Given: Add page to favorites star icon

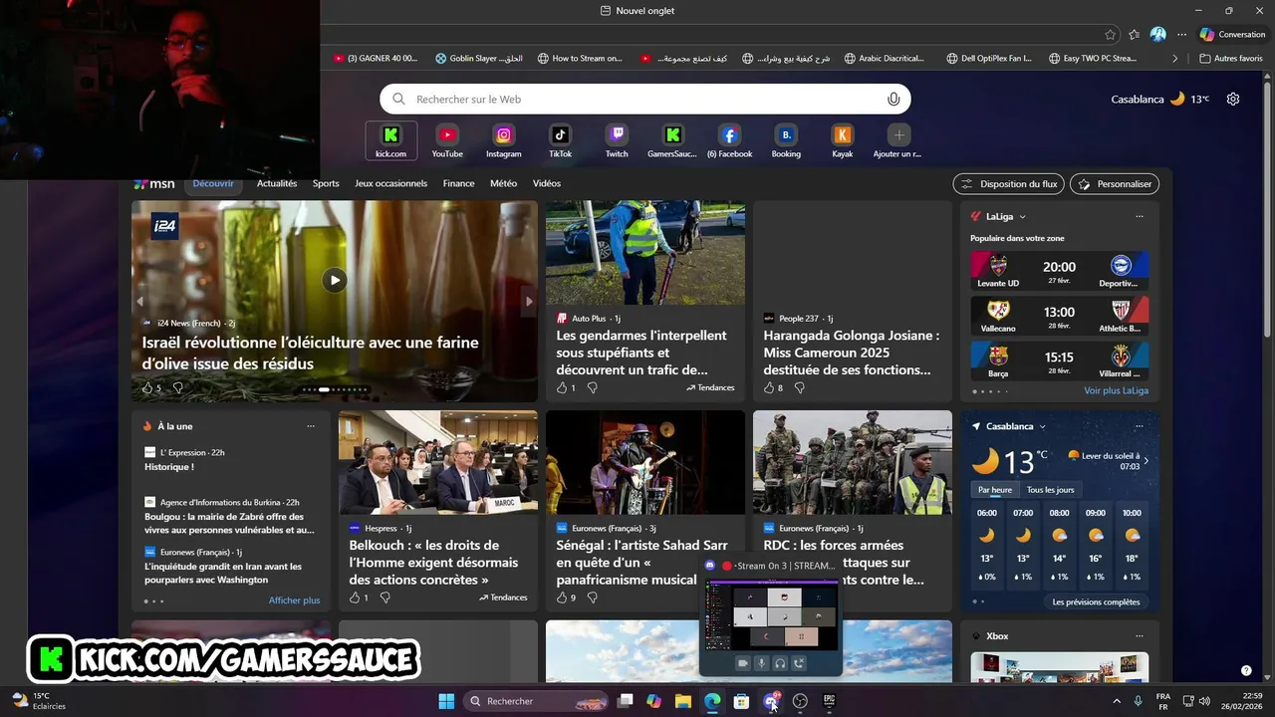Looking at the screenshot, I should click(1111, 34).
